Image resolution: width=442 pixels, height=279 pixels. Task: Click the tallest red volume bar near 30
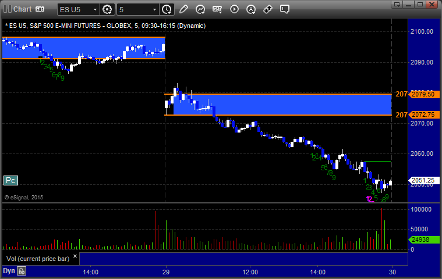(381, 229)
